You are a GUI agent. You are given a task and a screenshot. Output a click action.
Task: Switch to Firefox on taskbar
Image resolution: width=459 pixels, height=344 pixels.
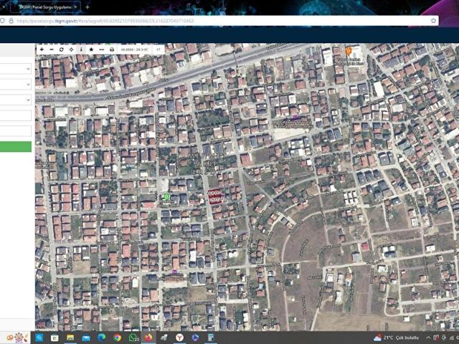click(148, 338)
